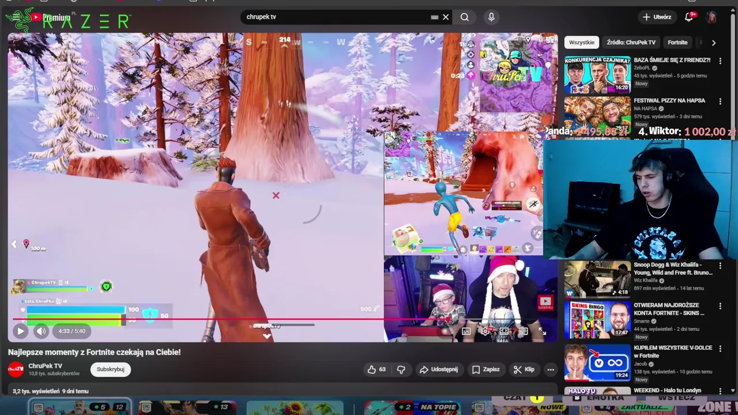The width and height of the screenshot is (738, 415).
Task: Click the ZeboPL channel name
Action: click(x=642, y=68)
